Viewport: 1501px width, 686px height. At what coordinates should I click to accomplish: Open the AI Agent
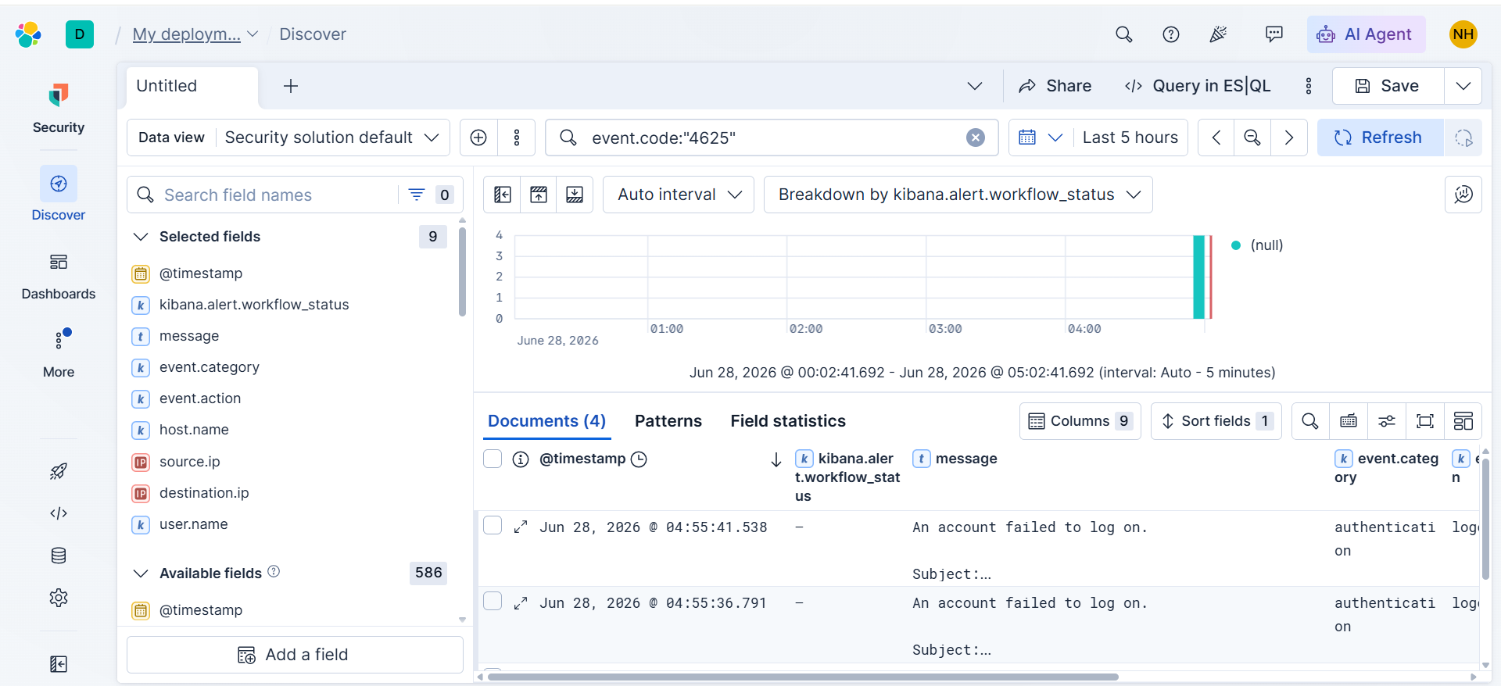point(1366,34)
